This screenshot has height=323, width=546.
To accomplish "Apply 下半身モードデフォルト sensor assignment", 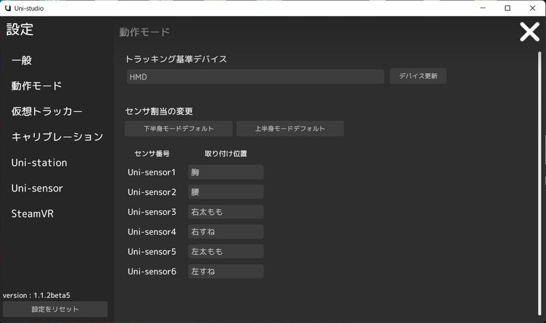I will point(179,128).
